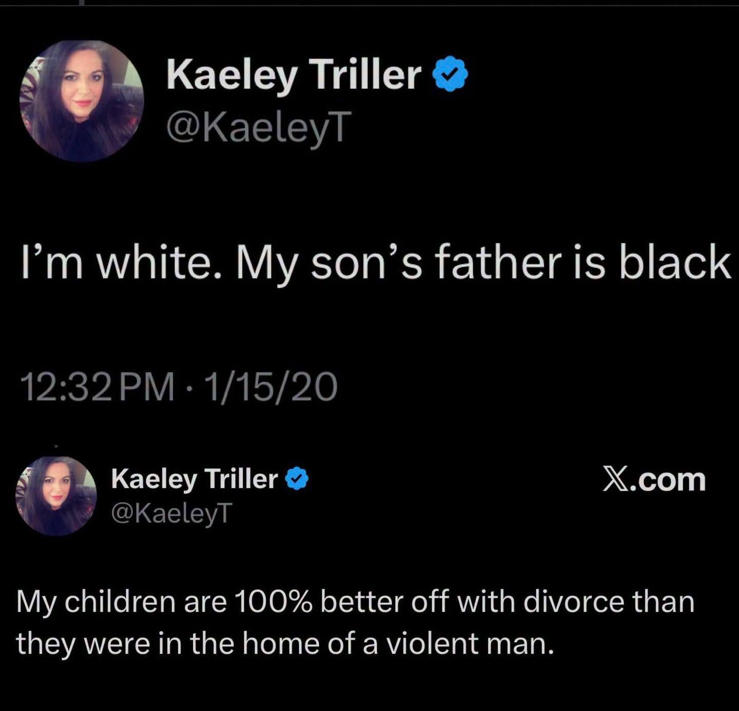Click the blue verified badge in top tweet
This screenshot has height=711, width=739.
[x=450, y=75]
